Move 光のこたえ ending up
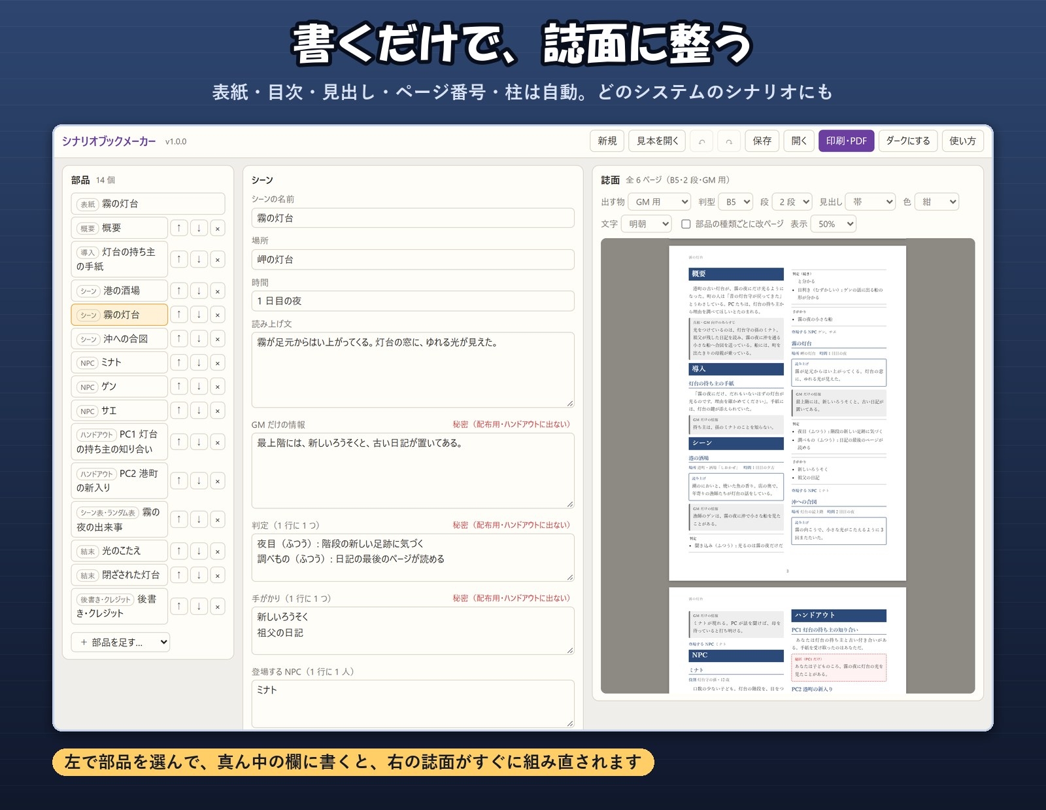The width and height of the screenshot is (1046, 810). click(179, 551)
